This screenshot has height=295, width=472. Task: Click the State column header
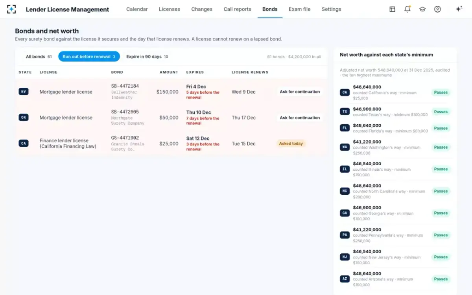pyautogui.click(x=25, y=72)
